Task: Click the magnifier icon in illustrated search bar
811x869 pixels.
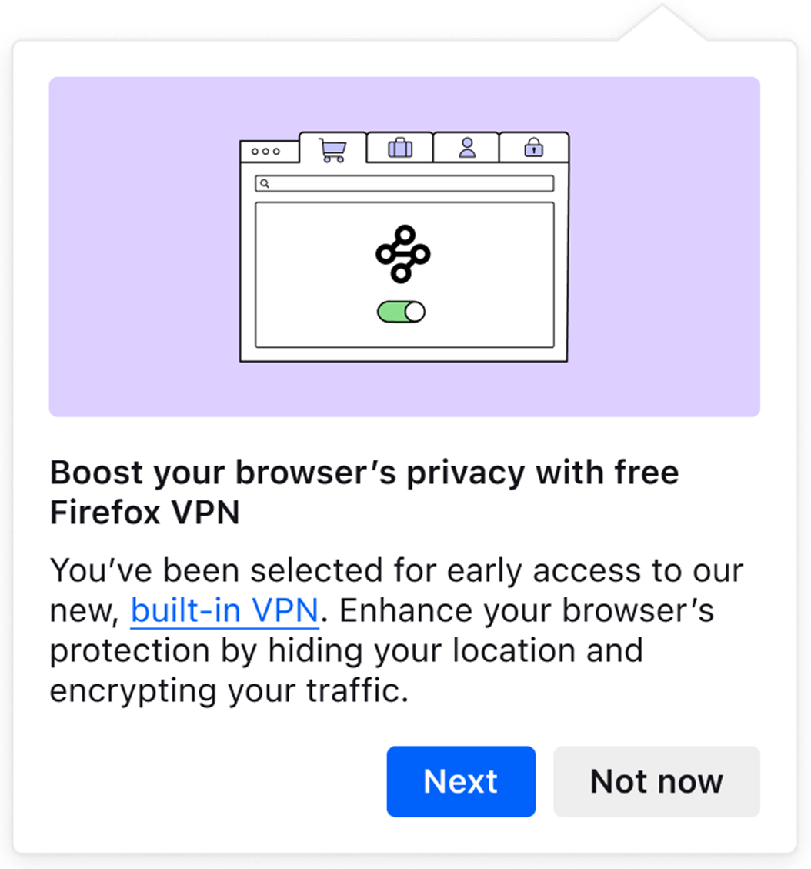Action: 264,184
